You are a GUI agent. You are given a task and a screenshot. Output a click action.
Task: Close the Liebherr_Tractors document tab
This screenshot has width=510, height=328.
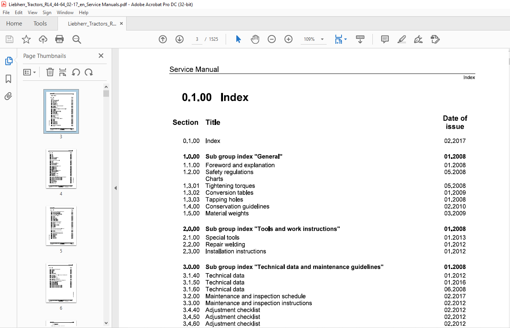pyautogui.click(x=121, y=24)
